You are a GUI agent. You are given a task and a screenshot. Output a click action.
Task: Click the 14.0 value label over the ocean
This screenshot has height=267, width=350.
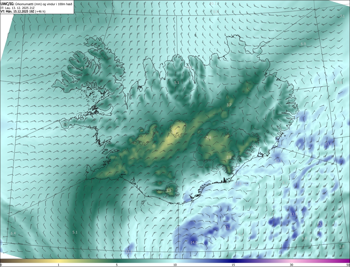194,242
